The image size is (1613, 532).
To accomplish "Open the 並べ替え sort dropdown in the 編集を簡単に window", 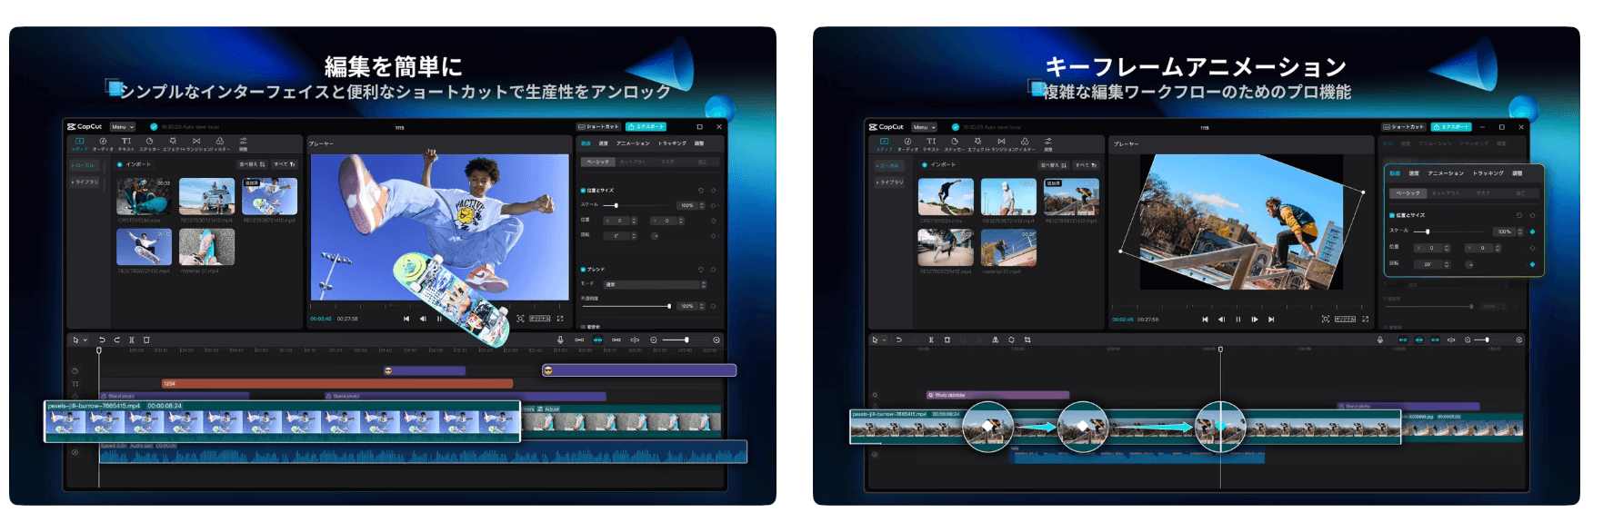I will click(252, 164).
